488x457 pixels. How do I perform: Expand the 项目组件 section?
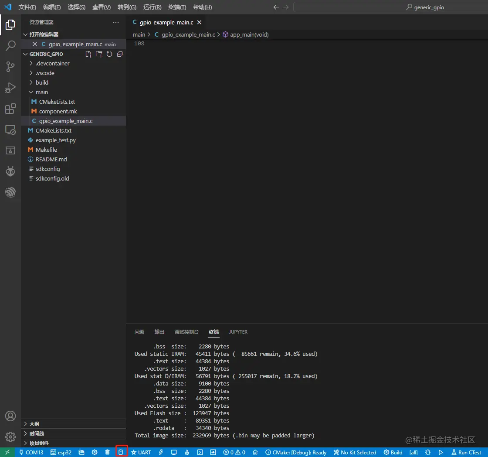[x=74, y=443]
